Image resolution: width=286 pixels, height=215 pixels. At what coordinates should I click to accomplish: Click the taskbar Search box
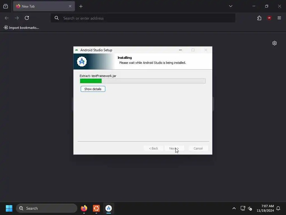[47, 208]
